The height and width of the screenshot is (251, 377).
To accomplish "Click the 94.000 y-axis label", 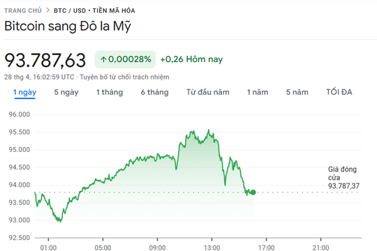I will (20, 185).
